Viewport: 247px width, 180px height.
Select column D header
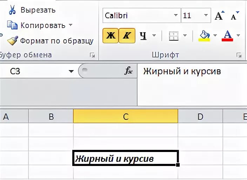(x=200, y=117)
